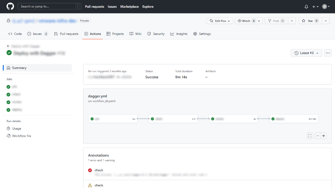
Task: Open the Marketplace menu item
Action: (129, 7)
